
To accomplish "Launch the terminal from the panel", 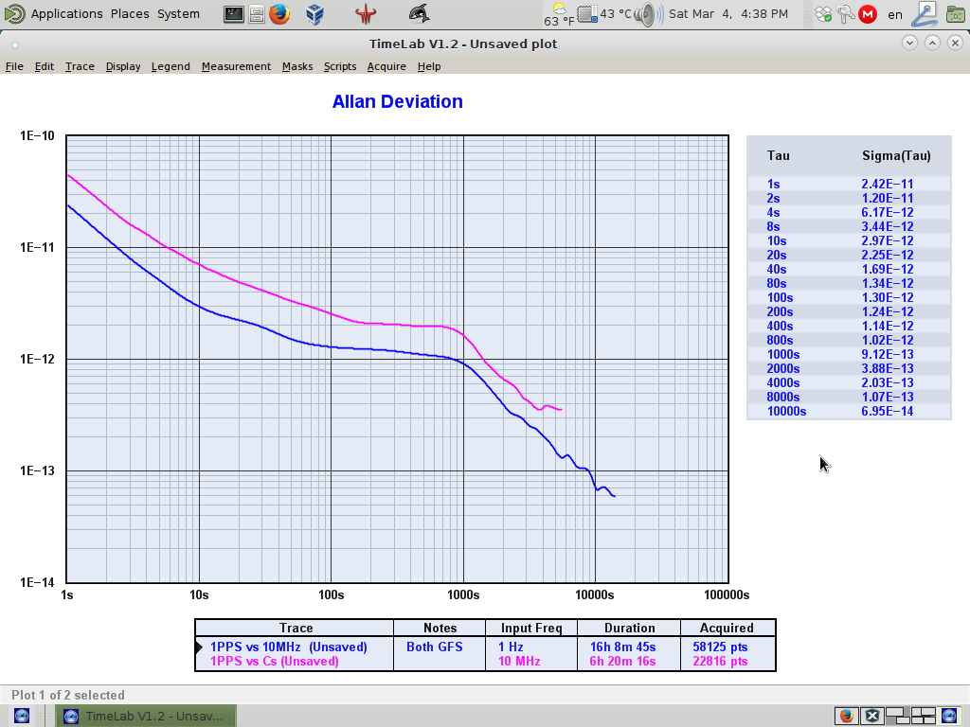I will [x=233, y=13].
